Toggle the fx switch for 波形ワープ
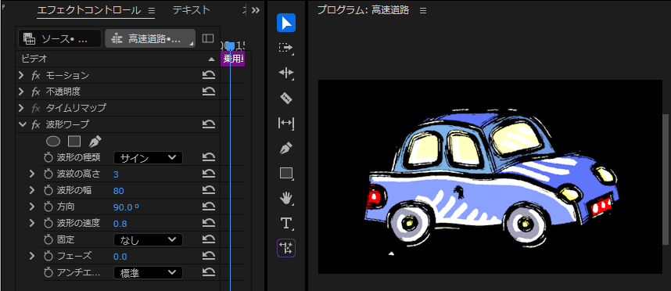Screen dimensions: 671x291 36,124
